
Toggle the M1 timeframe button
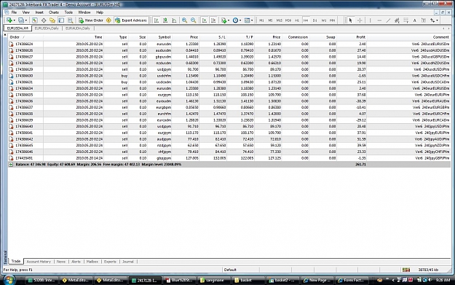click(x=261, y=20)
